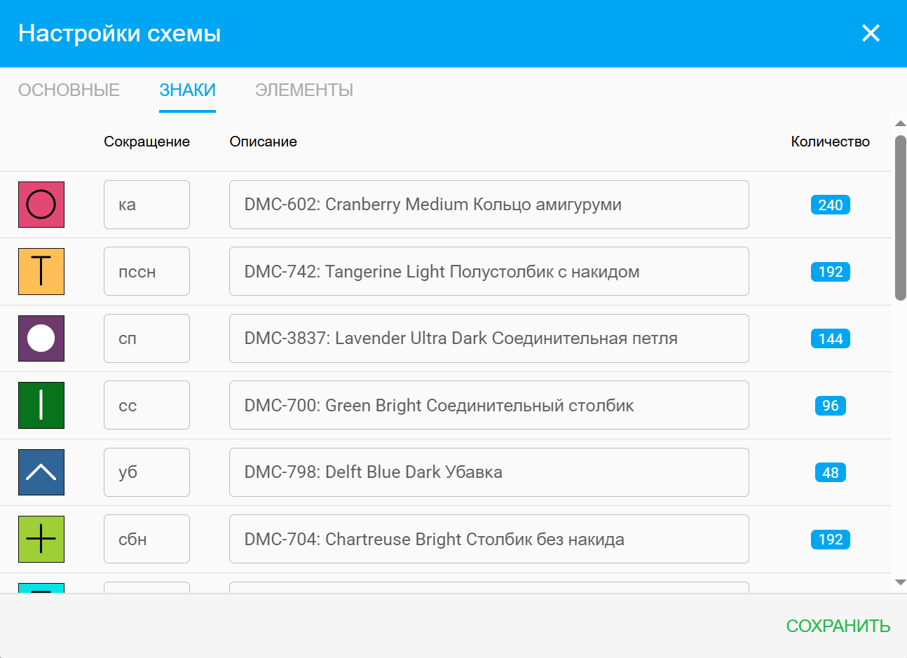Click the scrollbar up arrow
The width and height of the screenshot is (907, 658).
pos(901,124)
